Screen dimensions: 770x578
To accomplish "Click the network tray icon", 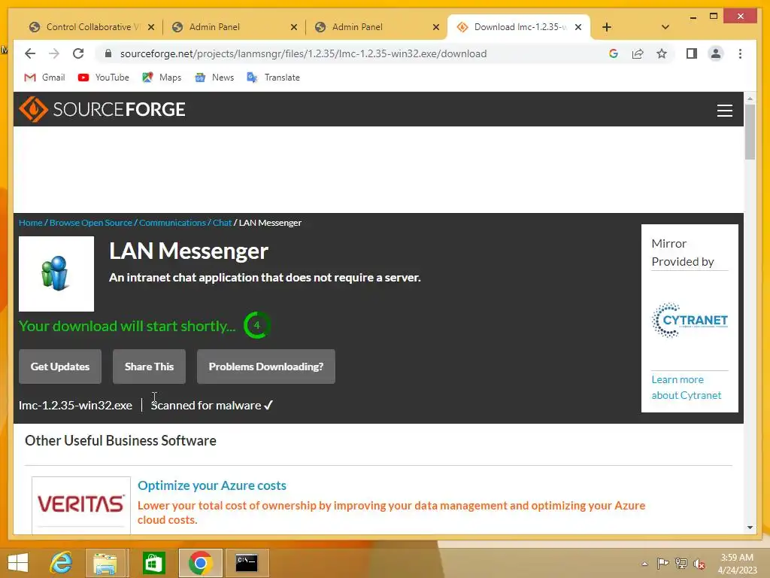I will [x=681, y=564].
